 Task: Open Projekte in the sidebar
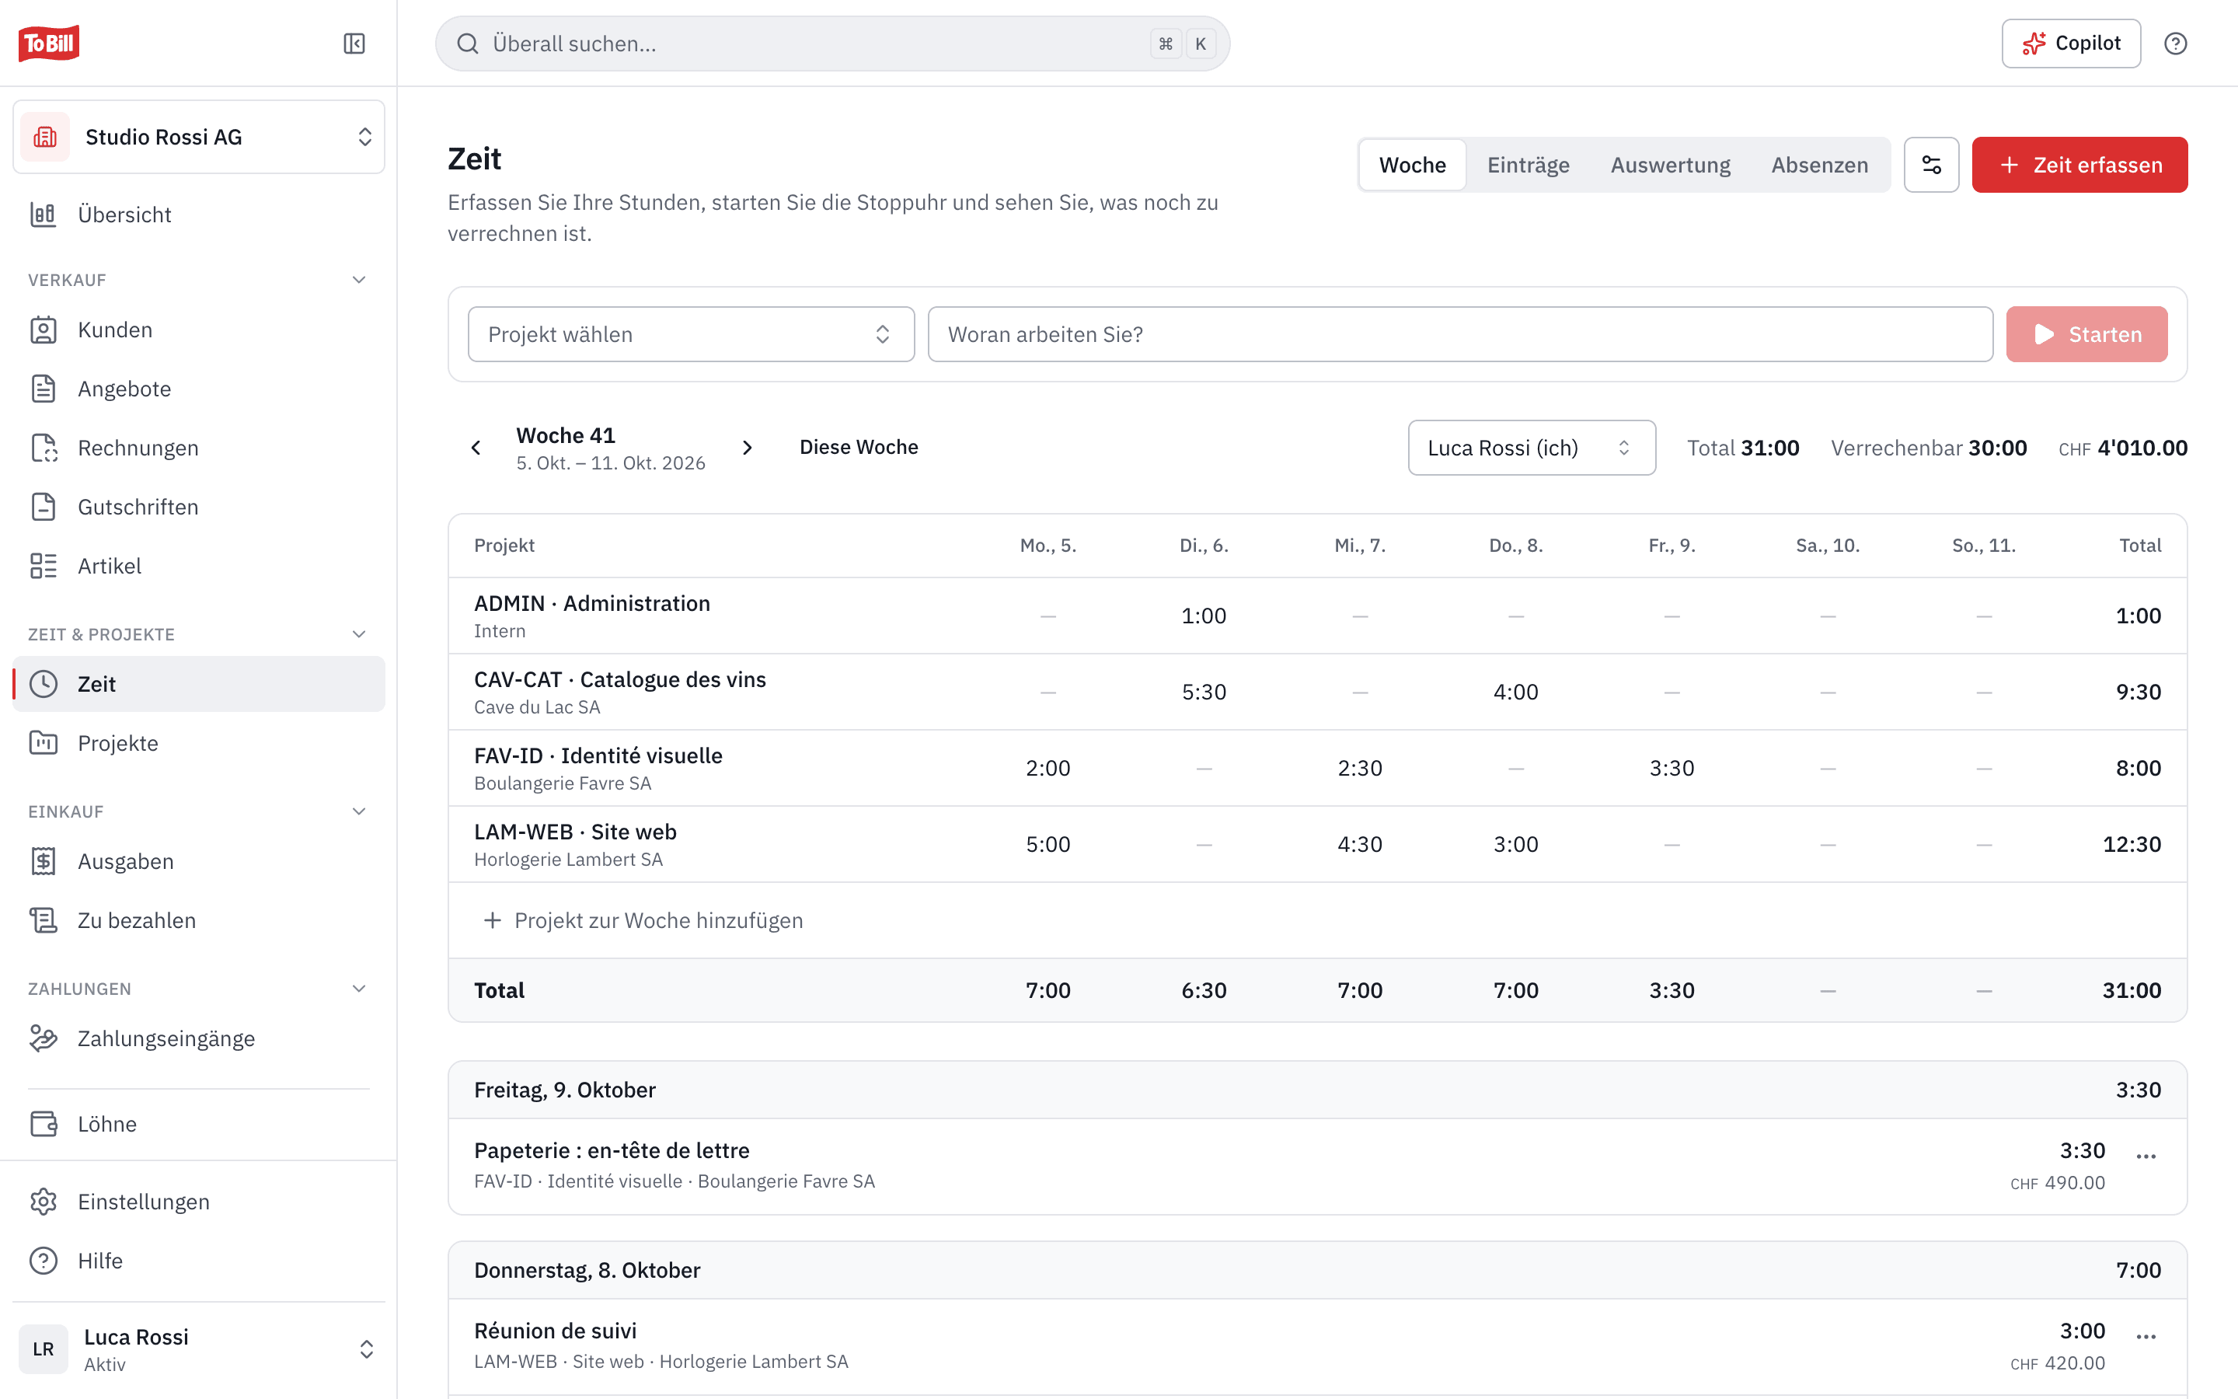(199, 744)
